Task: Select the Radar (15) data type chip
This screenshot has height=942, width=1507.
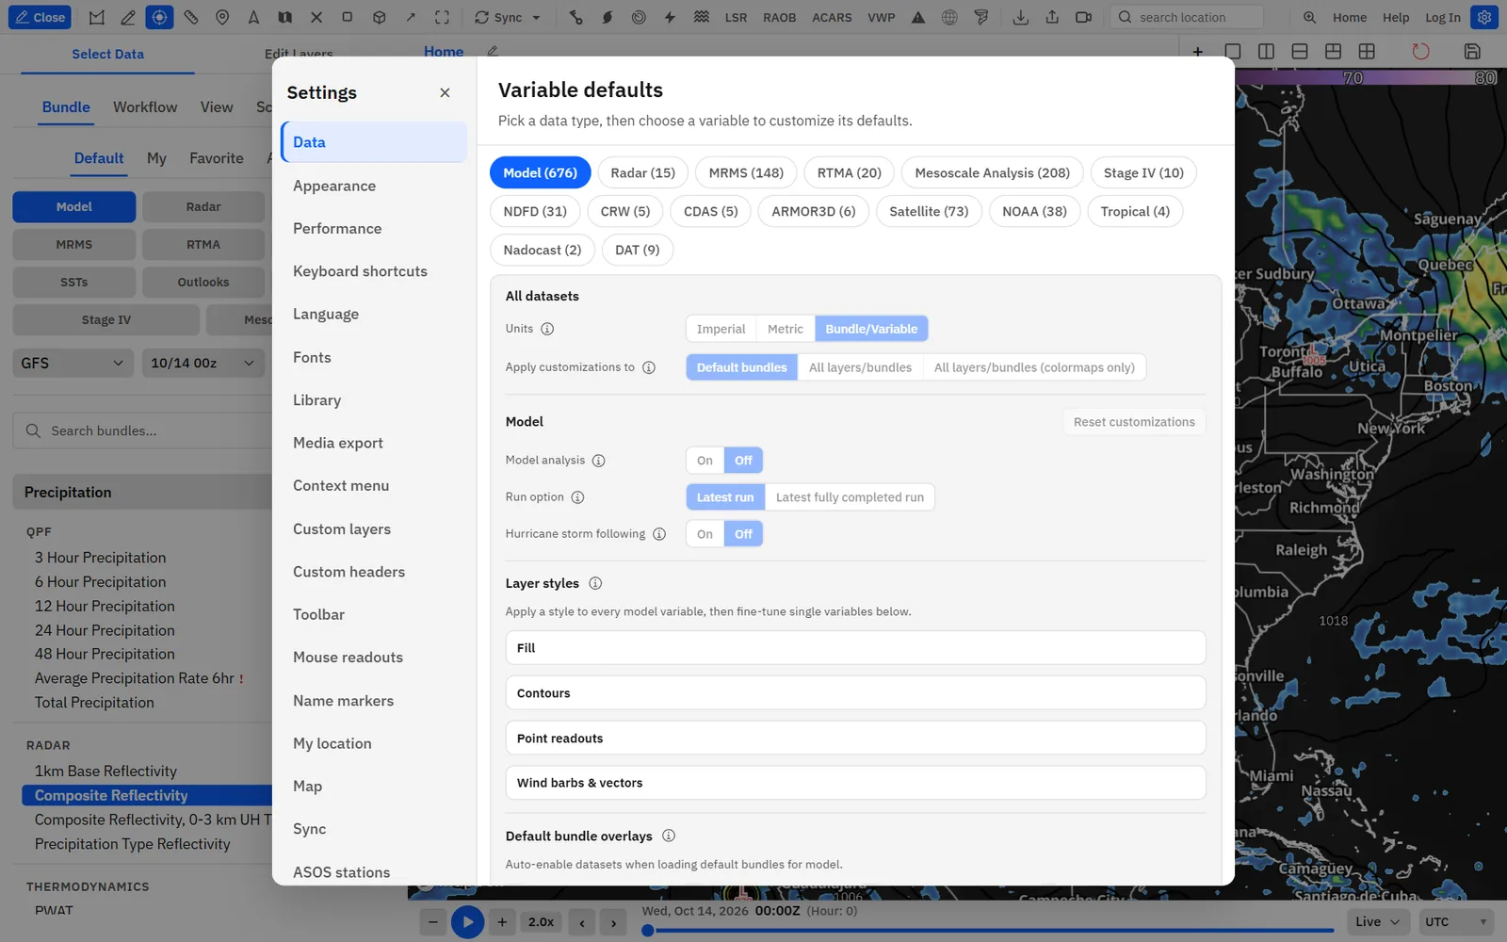Action: [x=642, y=172]
